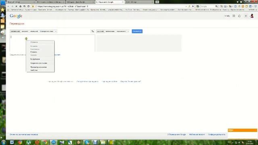Go back to previous page
The width and height of the screenshot is (258, 145).
coord(8,6)
